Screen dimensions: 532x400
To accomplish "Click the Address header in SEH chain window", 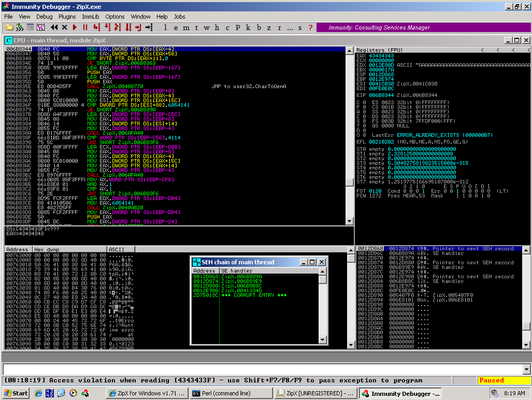I will click(205, 271).
